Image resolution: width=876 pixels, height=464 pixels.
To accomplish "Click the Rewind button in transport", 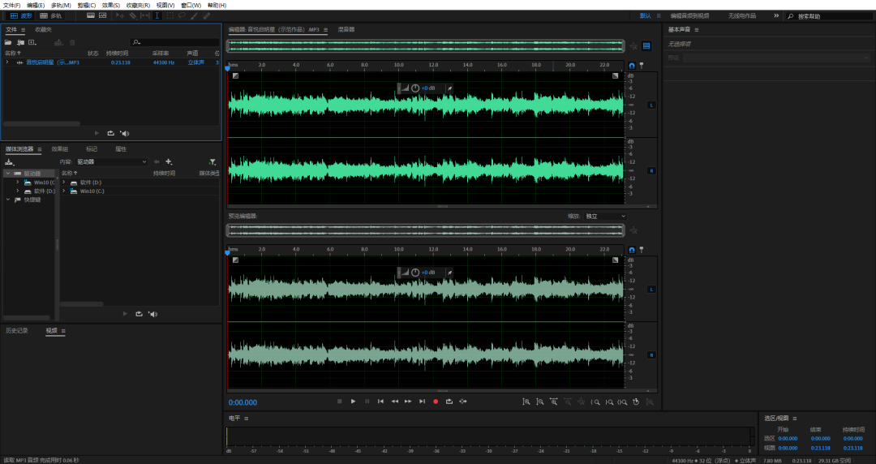I will 394,402.
